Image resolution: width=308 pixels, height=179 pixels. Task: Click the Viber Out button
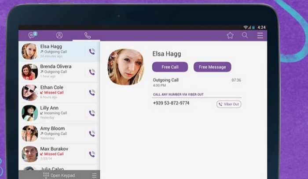229,104
